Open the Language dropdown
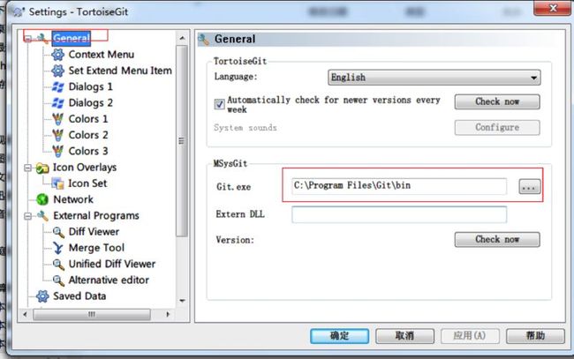Viewport: 574px width, 359px height. click(434, 78)
